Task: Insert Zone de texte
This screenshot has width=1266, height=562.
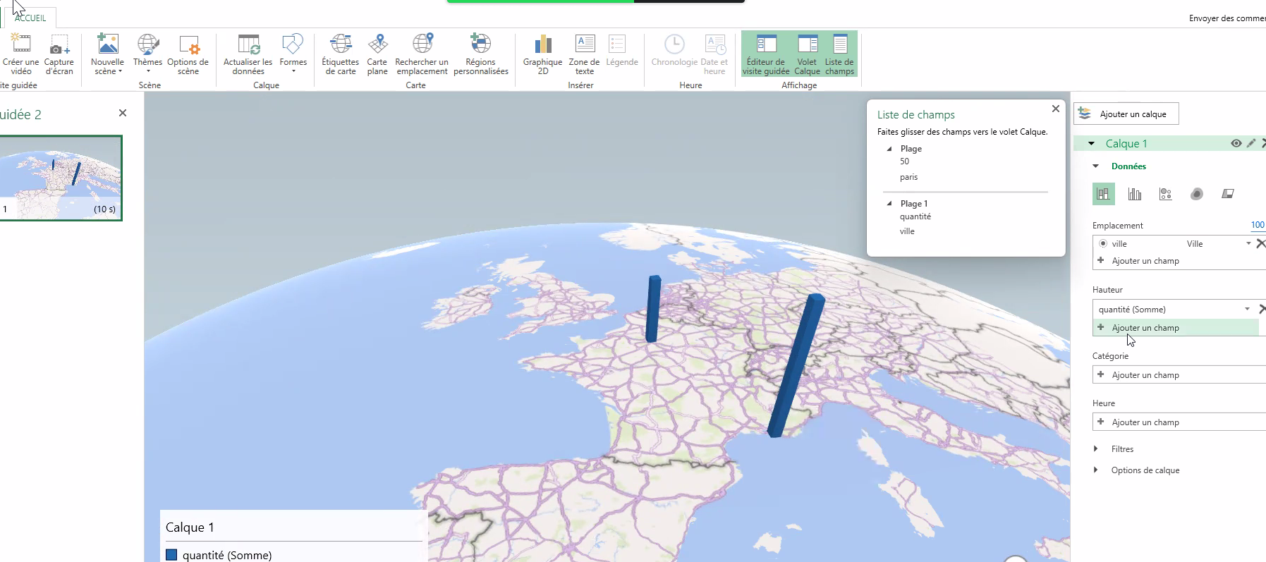Action: [x=585, y=54]
